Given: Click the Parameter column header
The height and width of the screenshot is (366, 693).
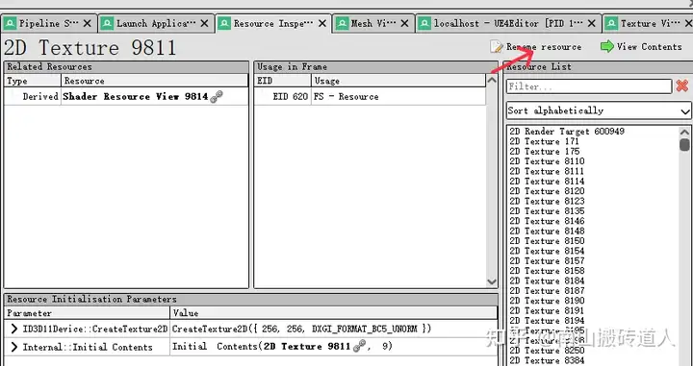Looking at the screenshot, I should [87, 313].
